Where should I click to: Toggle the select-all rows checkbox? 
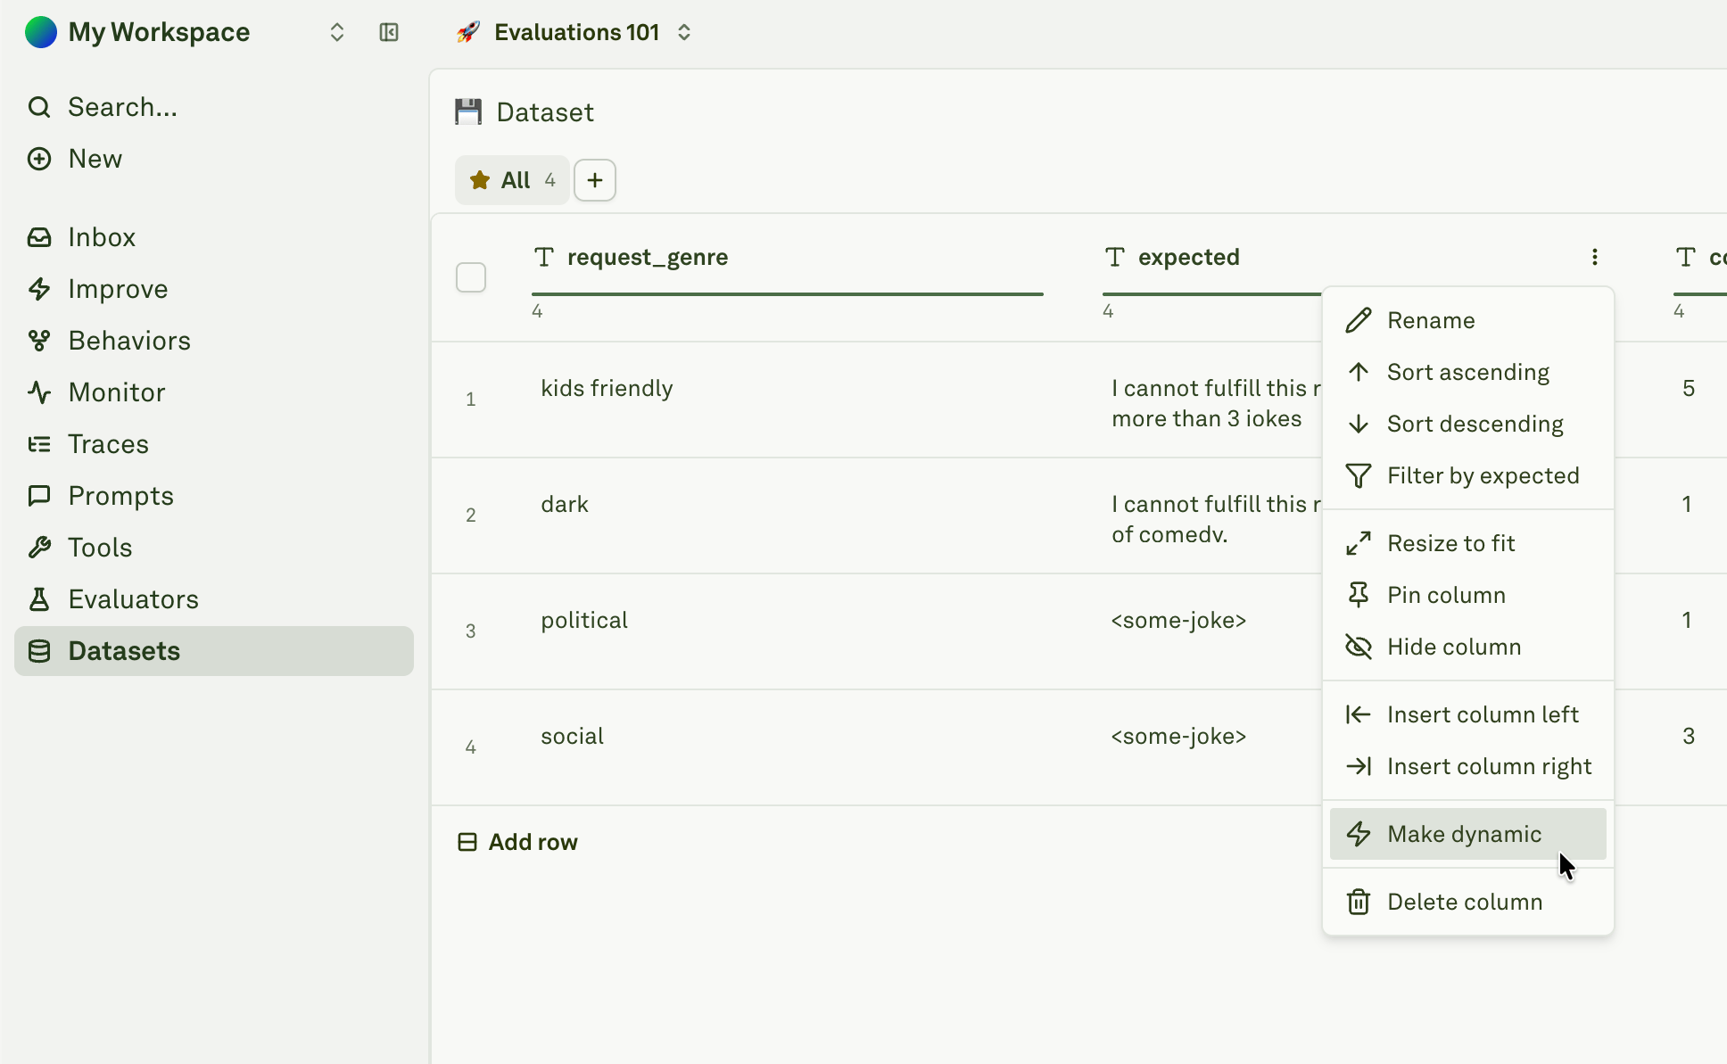tap(471, 277)
